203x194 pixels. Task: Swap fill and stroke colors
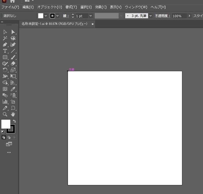(x=14, y=121)
